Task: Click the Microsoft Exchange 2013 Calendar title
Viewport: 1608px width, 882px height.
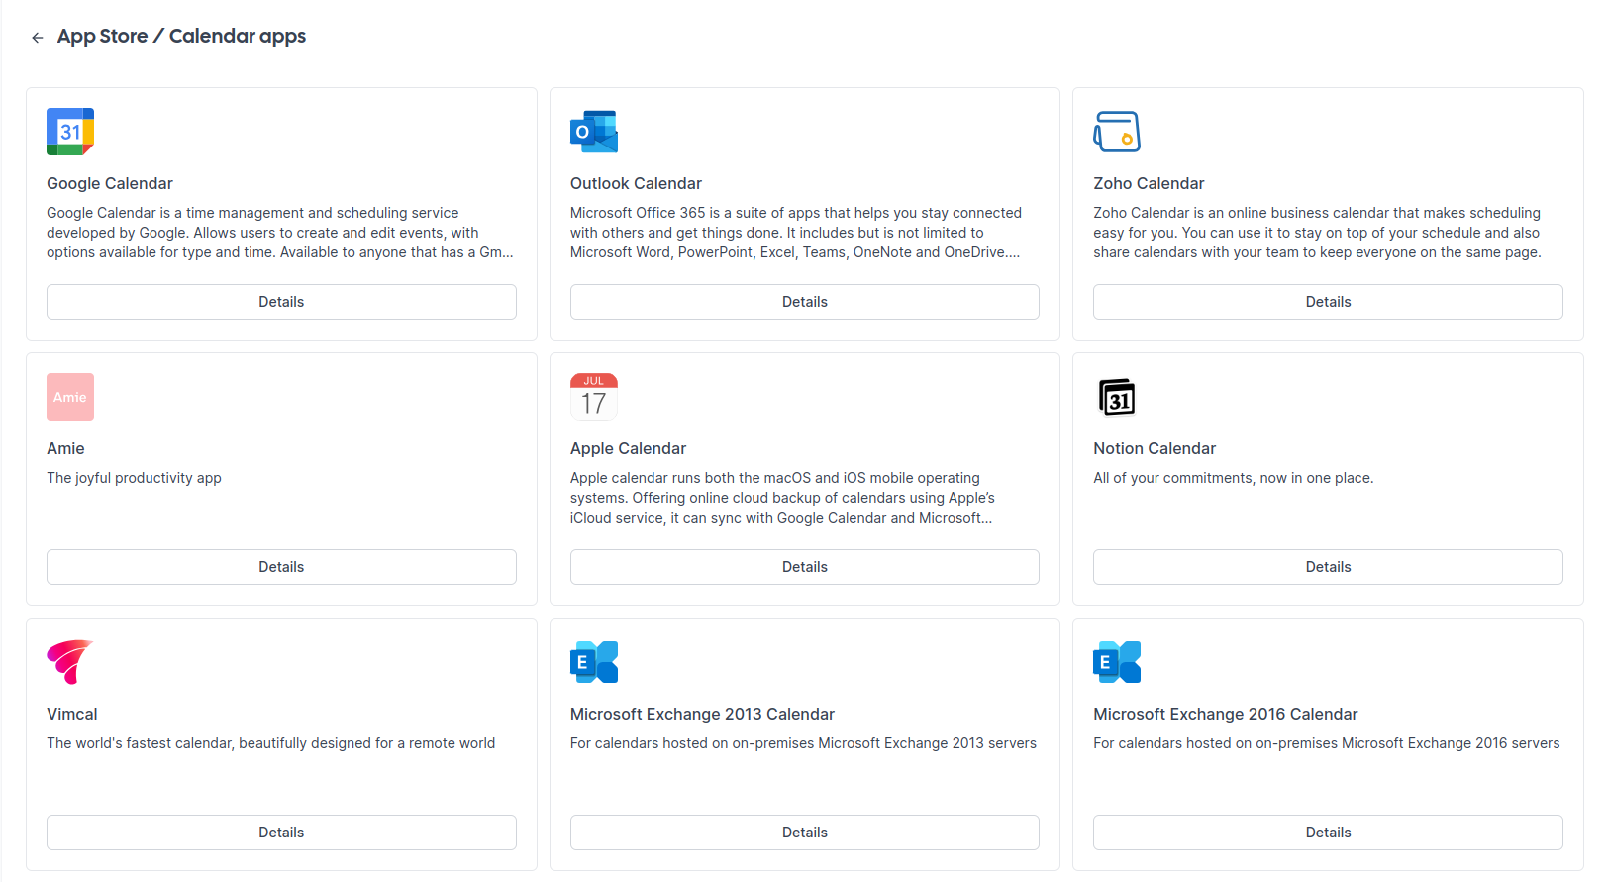Action: pyautogui.click(x=702, y=714)
